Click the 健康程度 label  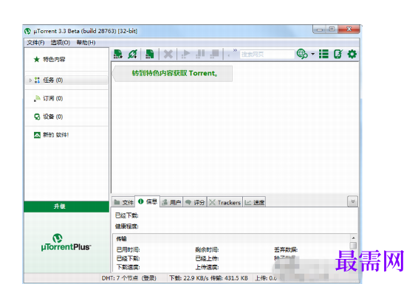click(x=126, y=226)
